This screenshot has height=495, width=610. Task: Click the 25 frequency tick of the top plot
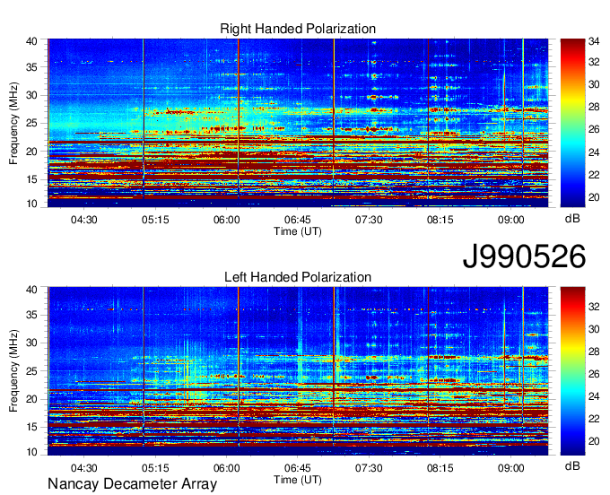click(32, 123)
